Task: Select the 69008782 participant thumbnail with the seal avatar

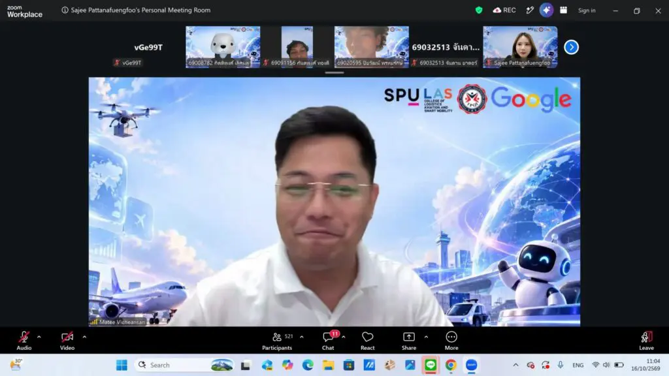Action: tap(223, 47)
